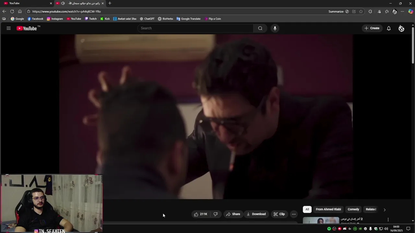The height and width of the screenshot is (233, 415).
Task: Like the video with 211K likes
Action: point(200,214)
